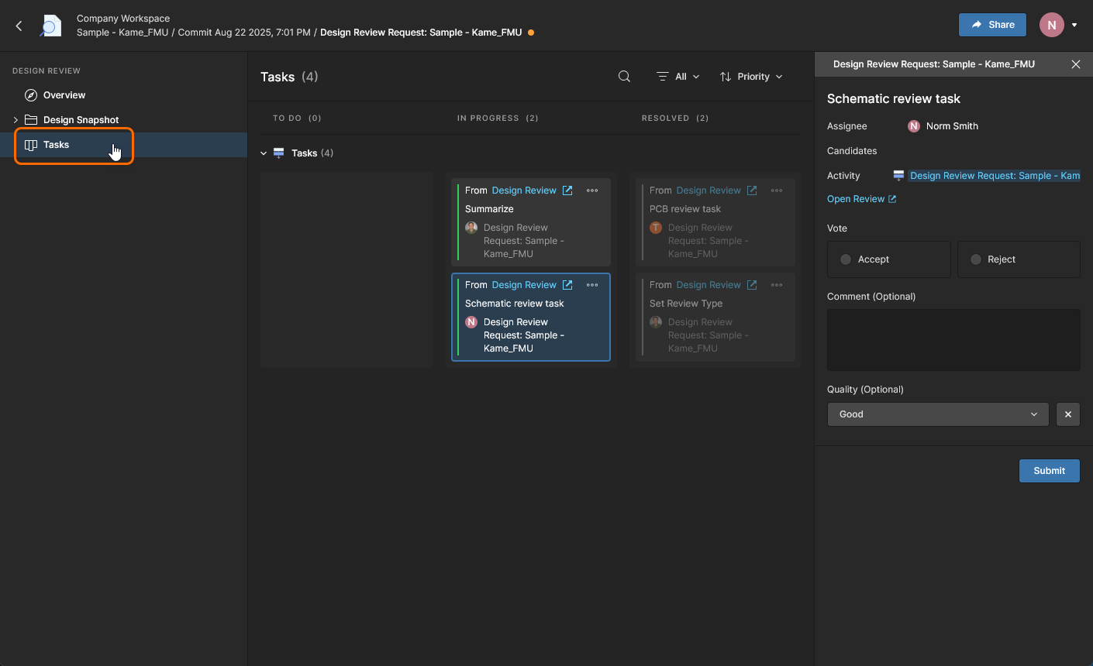Open the All filter dropdown
The width and height of the screenshot is (1093, 666).
coord(678,77)
